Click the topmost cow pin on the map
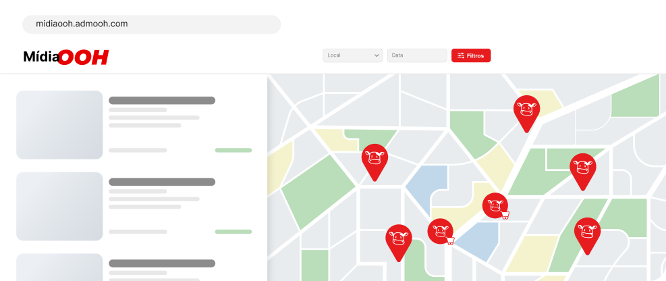Screen dimensions: 666x281 526,109
